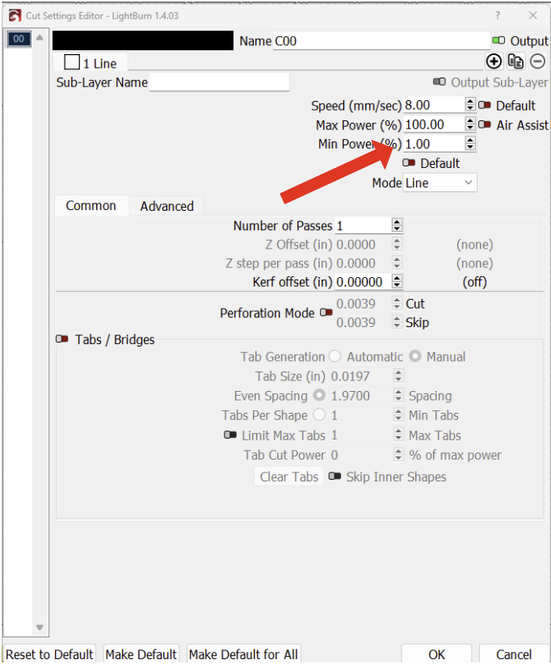The image size is (551, 664).
Task: Click the Sub-Layer Name input field
Action: click(219, 82)
